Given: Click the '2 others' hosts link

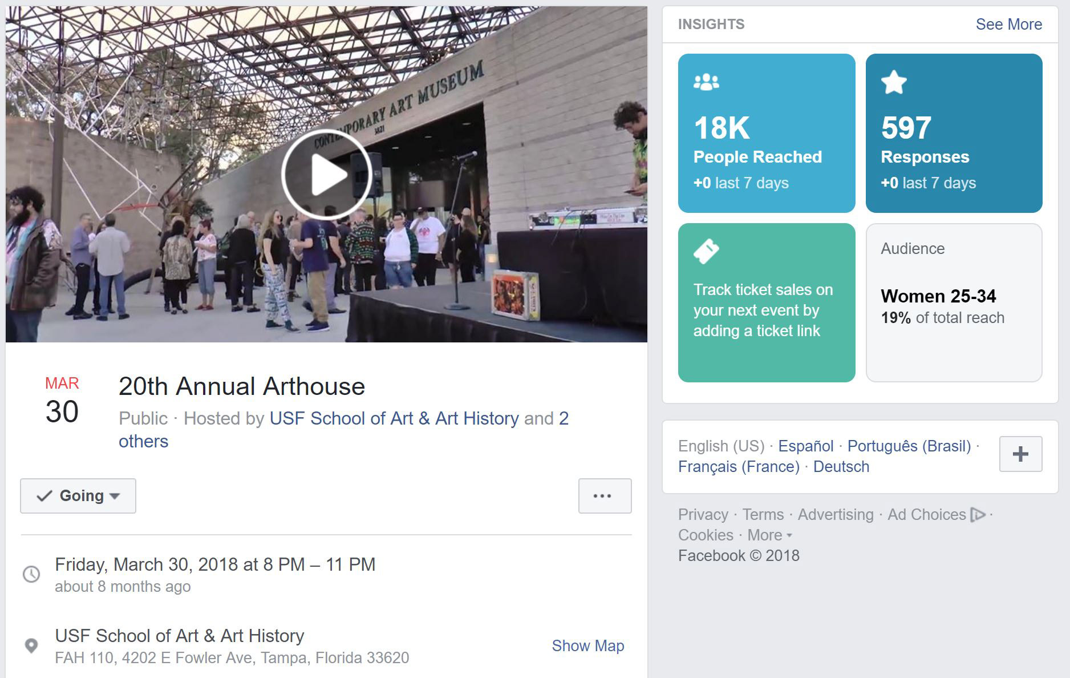Looking at the screenshot, I should coord(143,441).
